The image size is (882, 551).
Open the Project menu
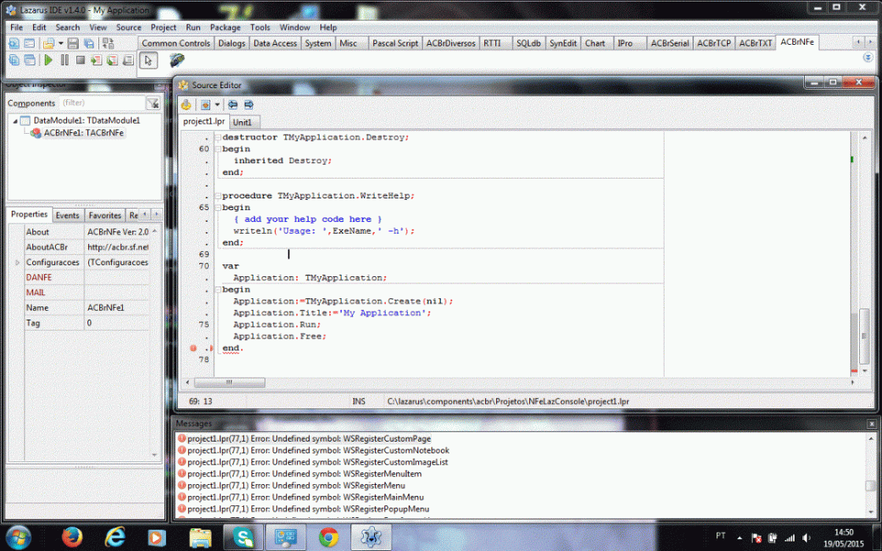(163, 27)
